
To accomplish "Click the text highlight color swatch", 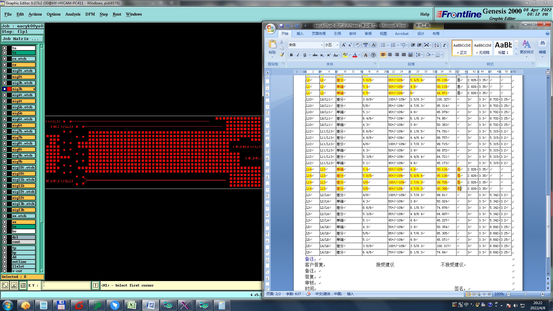I will point(345,55).
